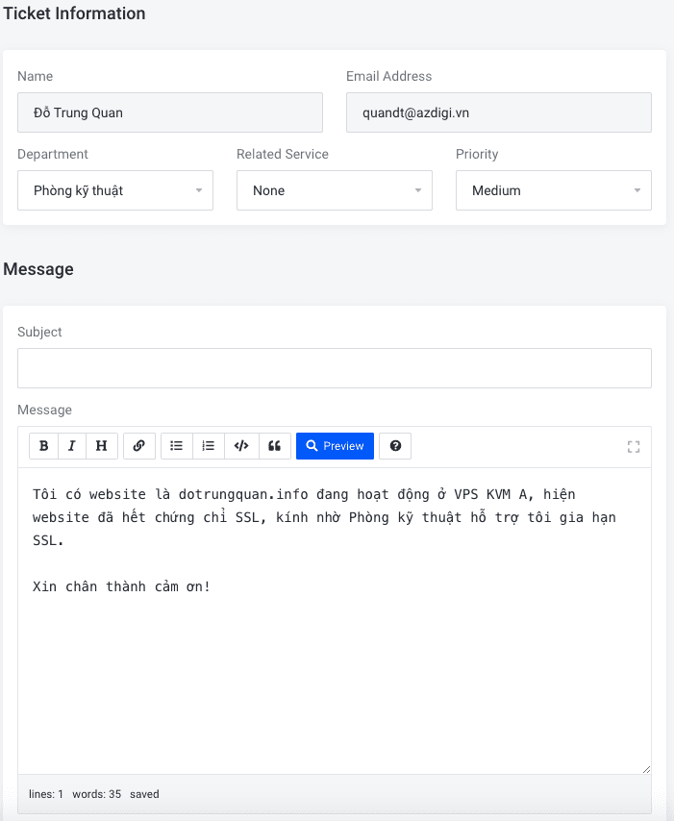The image size is (674, 821).
Task: Open the Department dropdown
Action: (115, 190)
